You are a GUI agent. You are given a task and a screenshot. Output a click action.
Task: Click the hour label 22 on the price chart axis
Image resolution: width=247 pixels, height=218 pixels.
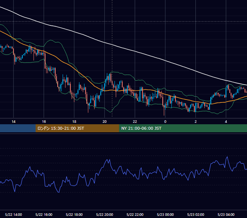135,122
